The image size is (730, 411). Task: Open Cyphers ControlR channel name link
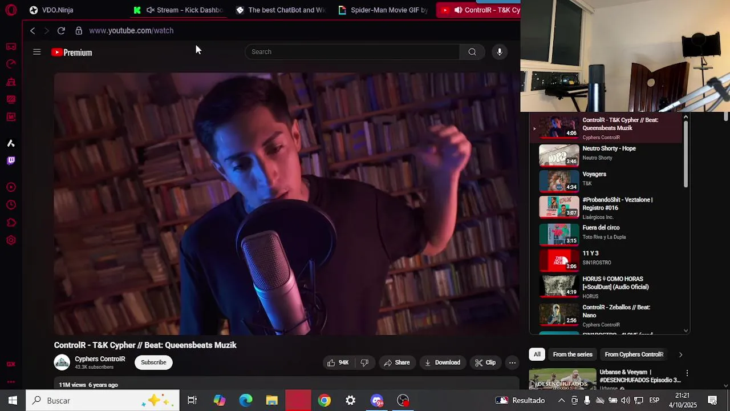[100, 359]
